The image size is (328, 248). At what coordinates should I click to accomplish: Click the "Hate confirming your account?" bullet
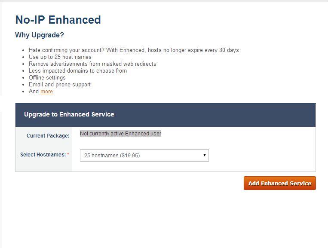tap(133, 50)
